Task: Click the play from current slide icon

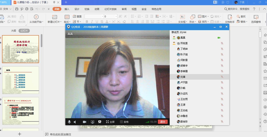Action: (36, 17)
